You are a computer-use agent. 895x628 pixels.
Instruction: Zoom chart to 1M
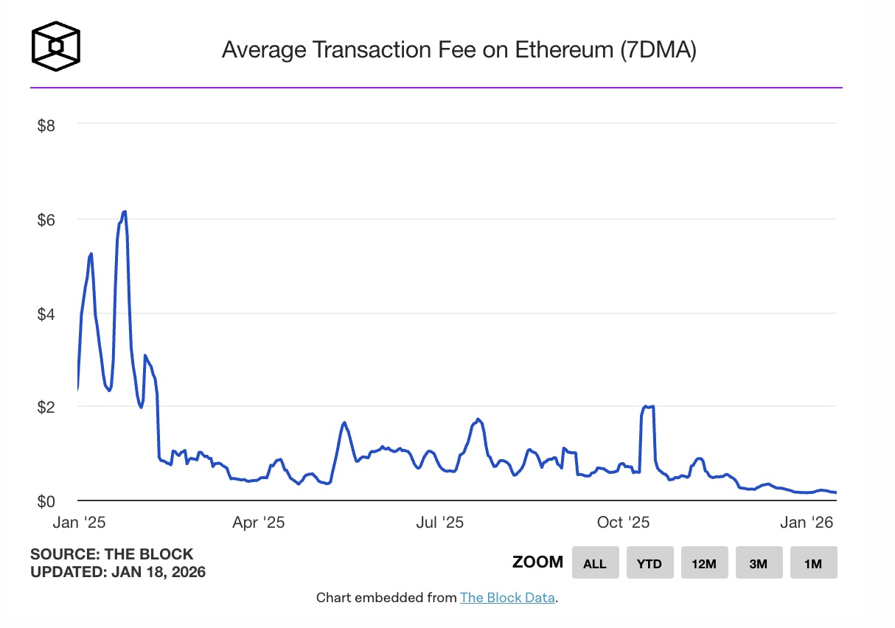click(x=813, y=563)
